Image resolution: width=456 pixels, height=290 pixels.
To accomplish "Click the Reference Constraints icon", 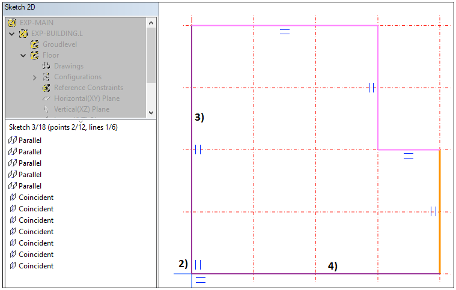I will click(46, 88).
